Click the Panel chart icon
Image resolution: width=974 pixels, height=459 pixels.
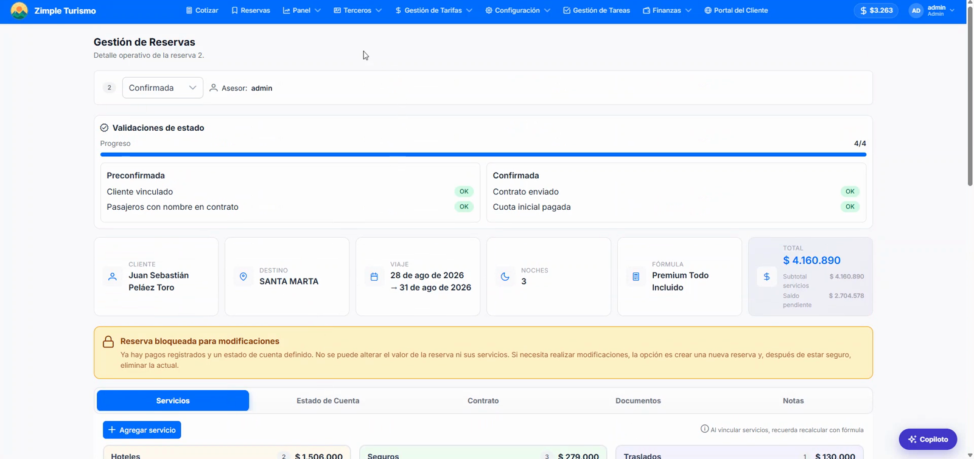(286, 10)
